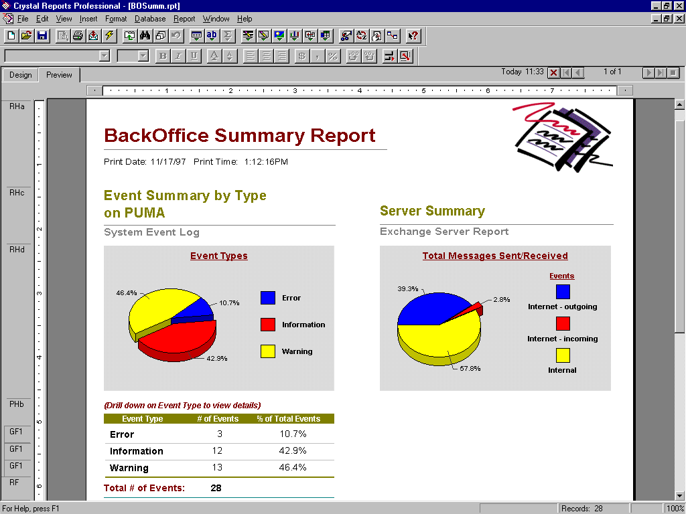Go to the first page arrow
Image resolution: width=686 pixels, height=514 pixels.
tap(565, 72)
